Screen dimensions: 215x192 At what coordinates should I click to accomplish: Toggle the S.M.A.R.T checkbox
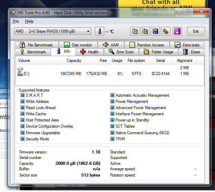pyautogui.click(x=22, y=95)
